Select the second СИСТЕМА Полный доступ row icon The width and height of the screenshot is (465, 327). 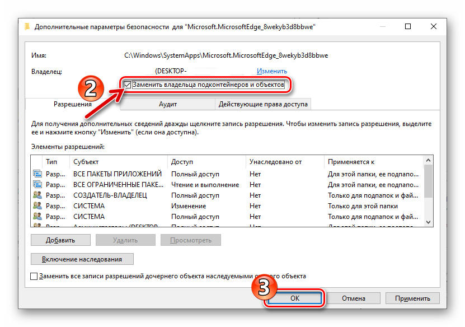pos(37,217)
